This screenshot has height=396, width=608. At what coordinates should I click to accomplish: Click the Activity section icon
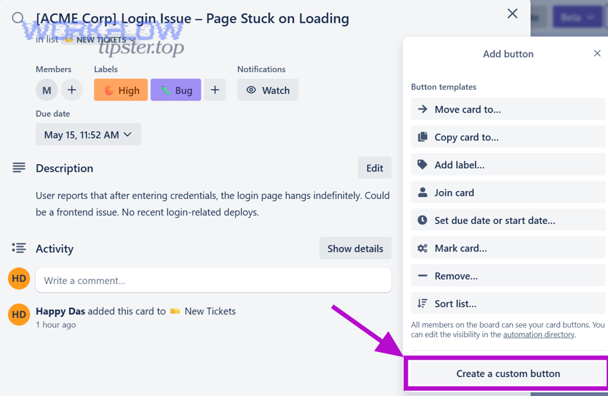(x=19, y=248)
